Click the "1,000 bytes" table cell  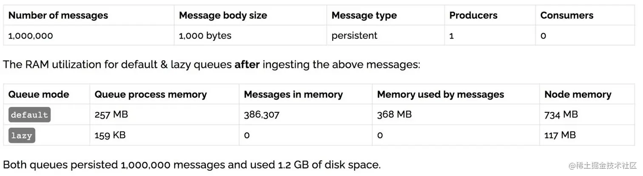click(205, 36)
